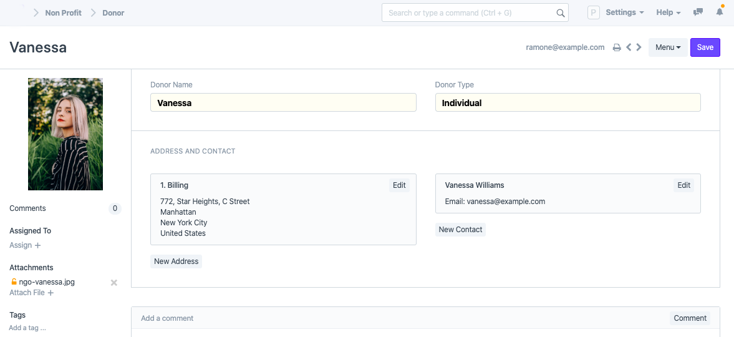Click the search magnifier icon

tap(560, 13)
